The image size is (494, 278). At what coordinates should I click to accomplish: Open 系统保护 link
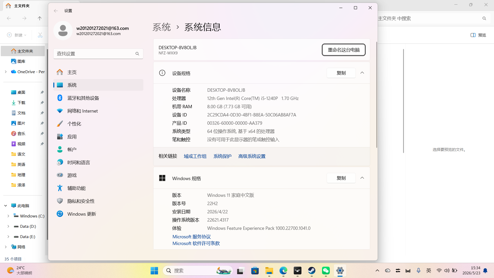[x=222, y=156]
